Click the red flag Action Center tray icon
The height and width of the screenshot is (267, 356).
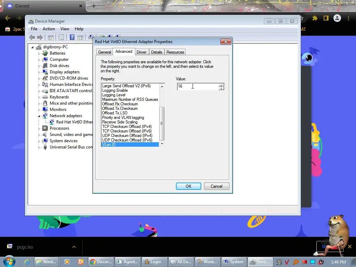(x=305, y=262)
